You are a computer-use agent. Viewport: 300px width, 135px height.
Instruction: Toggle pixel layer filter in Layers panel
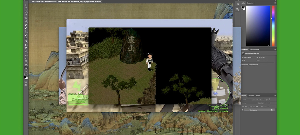[255, 99]
